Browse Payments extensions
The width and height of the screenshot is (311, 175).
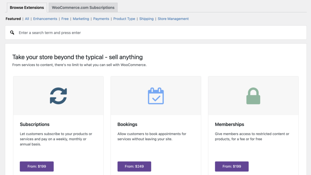[x=101, y=18]
